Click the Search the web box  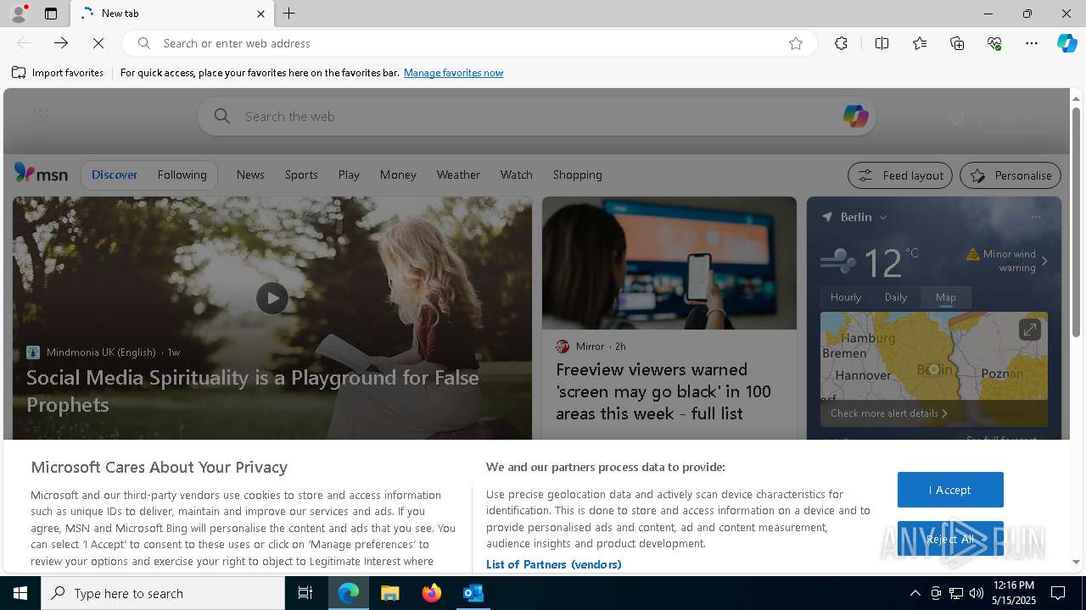(x=537, y=116)
